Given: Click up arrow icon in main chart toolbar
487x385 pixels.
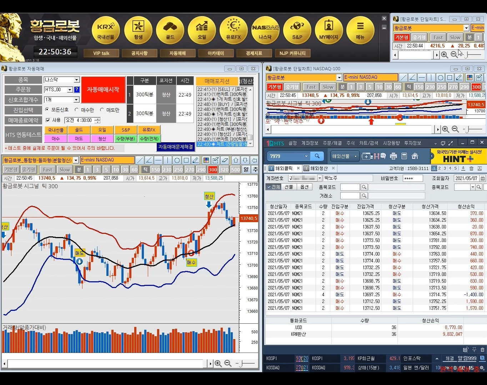Looking at the screenshot, I should tap(236, 160).
